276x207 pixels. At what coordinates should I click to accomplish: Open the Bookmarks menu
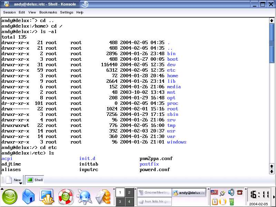point(48,12)
